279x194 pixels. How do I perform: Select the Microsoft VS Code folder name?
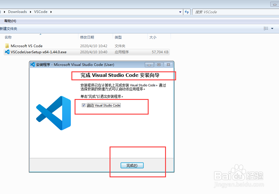tap(27, 46)
